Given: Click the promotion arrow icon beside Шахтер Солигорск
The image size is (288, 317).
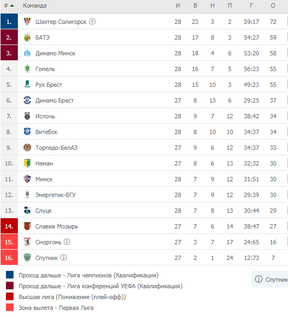Looking at the screenshot, I should pyautogui.click(x=92, y=21).
